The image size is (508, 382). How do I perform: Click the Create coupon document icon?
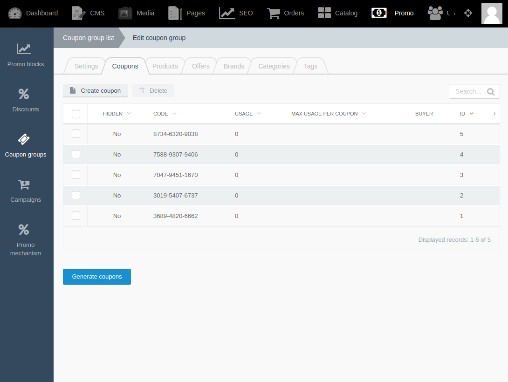tap(73, 90)
